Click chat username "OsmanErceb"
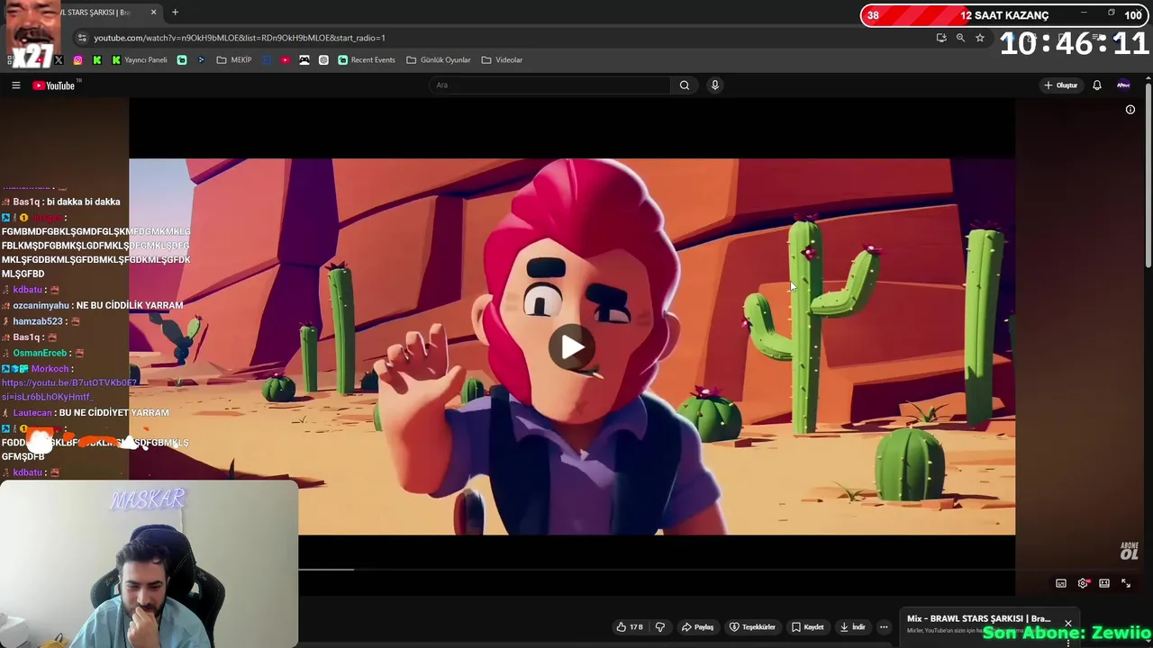Viewport: 1153px width, 648px height. 40,353
